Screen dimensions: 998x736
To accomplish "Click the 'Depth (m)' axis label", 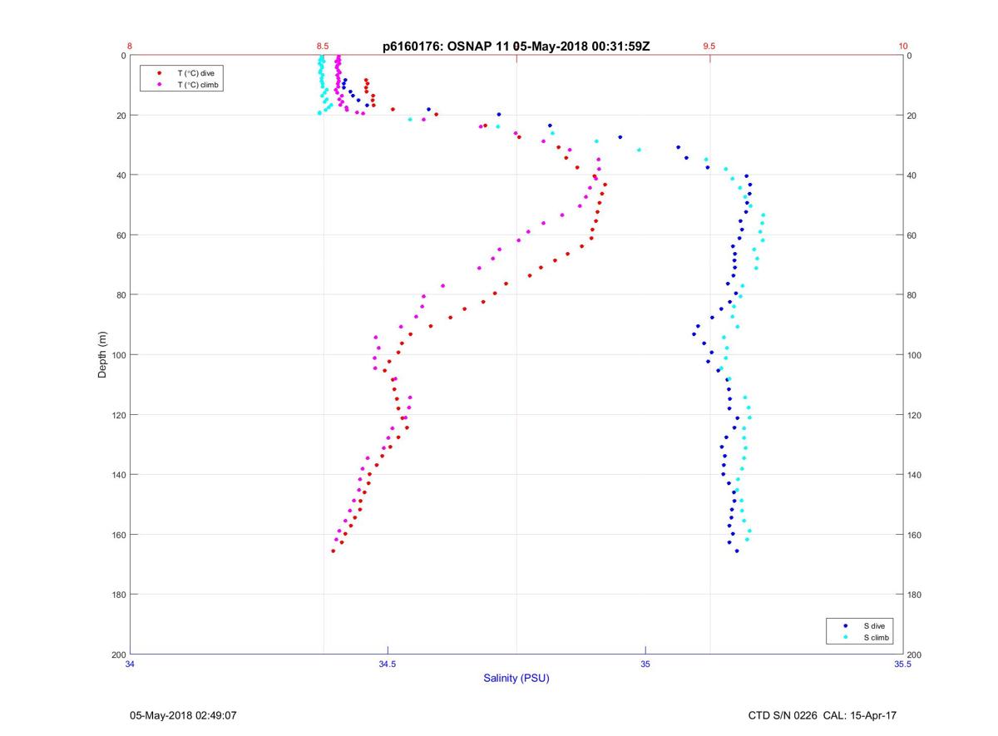I will tap(102, 354).
